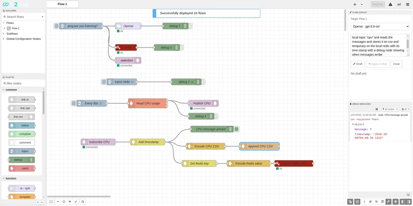
Task: Expand Global Configuration Nodes section
Action: 3,39
